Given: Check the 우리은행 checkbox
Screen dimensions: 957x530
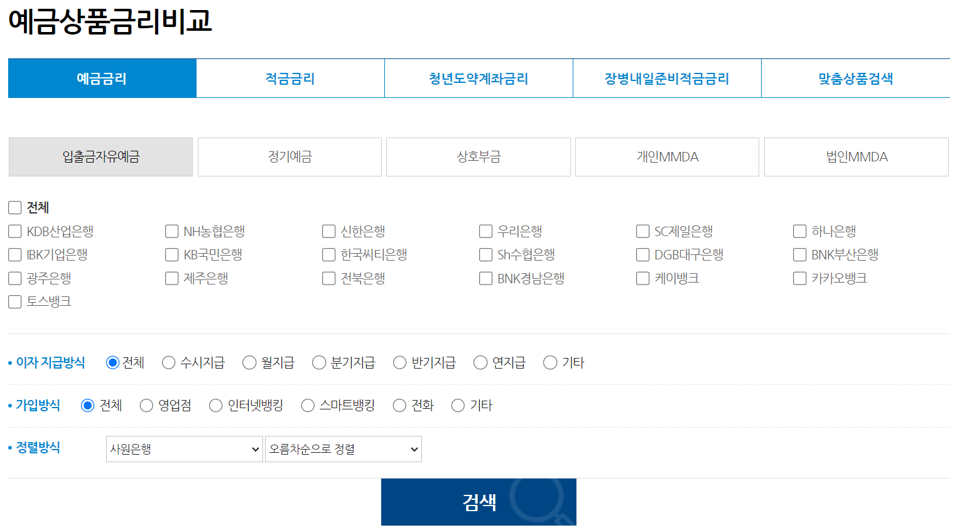Looking at the screenshot, I should pos(486,232).
